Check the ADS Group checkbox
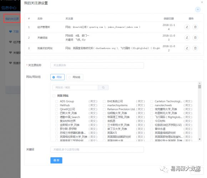Screen dimensions: 207x178 [x=57, y=101]
